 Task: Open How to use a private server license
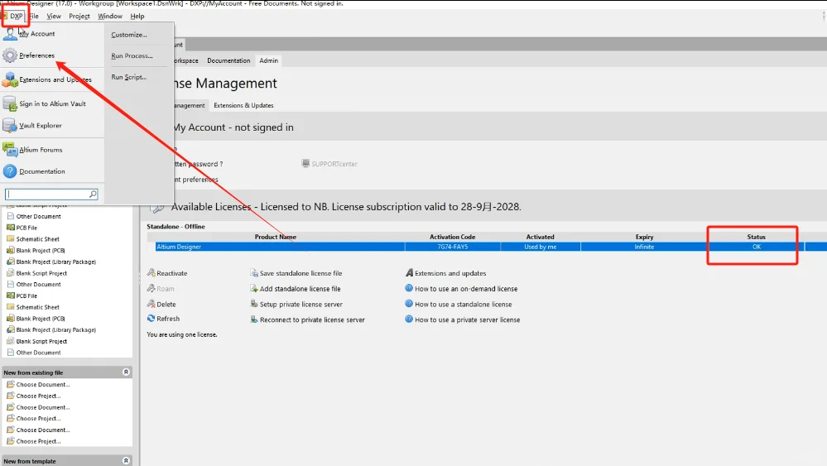point(467,320)
